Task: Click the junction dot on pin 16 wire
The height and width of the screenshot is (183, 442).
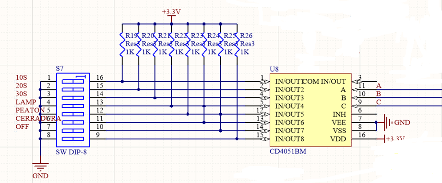Action: [122, 82]
